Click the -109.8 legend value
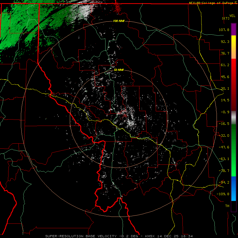This screenshot has height=238, width=238. [223, 194]
